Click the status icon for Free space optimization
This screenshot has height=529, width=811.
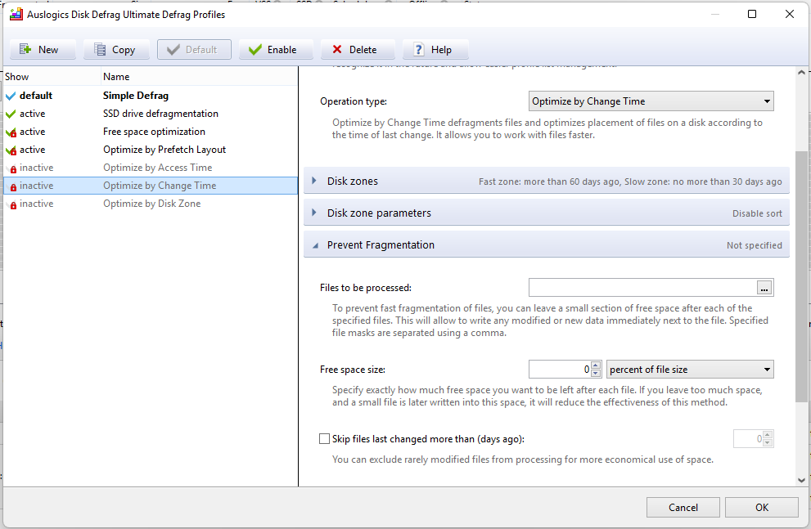(x=11, y=132)
